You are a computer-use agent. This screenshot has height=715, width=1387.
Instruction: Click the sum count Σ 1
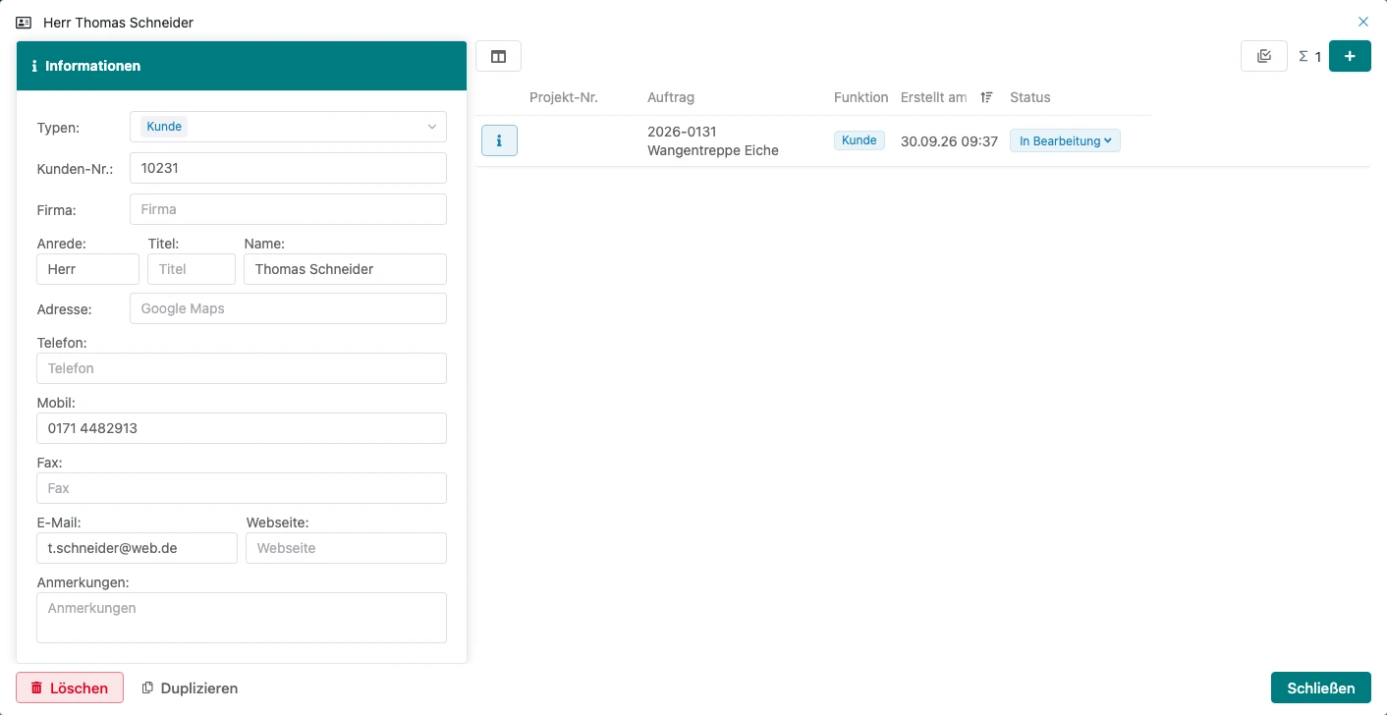pyautogui.click(x=1310, y=57)
